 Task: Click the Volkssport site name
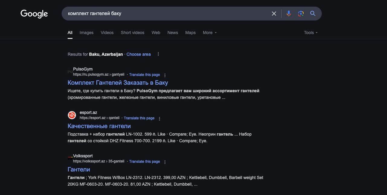coord(83,156)
